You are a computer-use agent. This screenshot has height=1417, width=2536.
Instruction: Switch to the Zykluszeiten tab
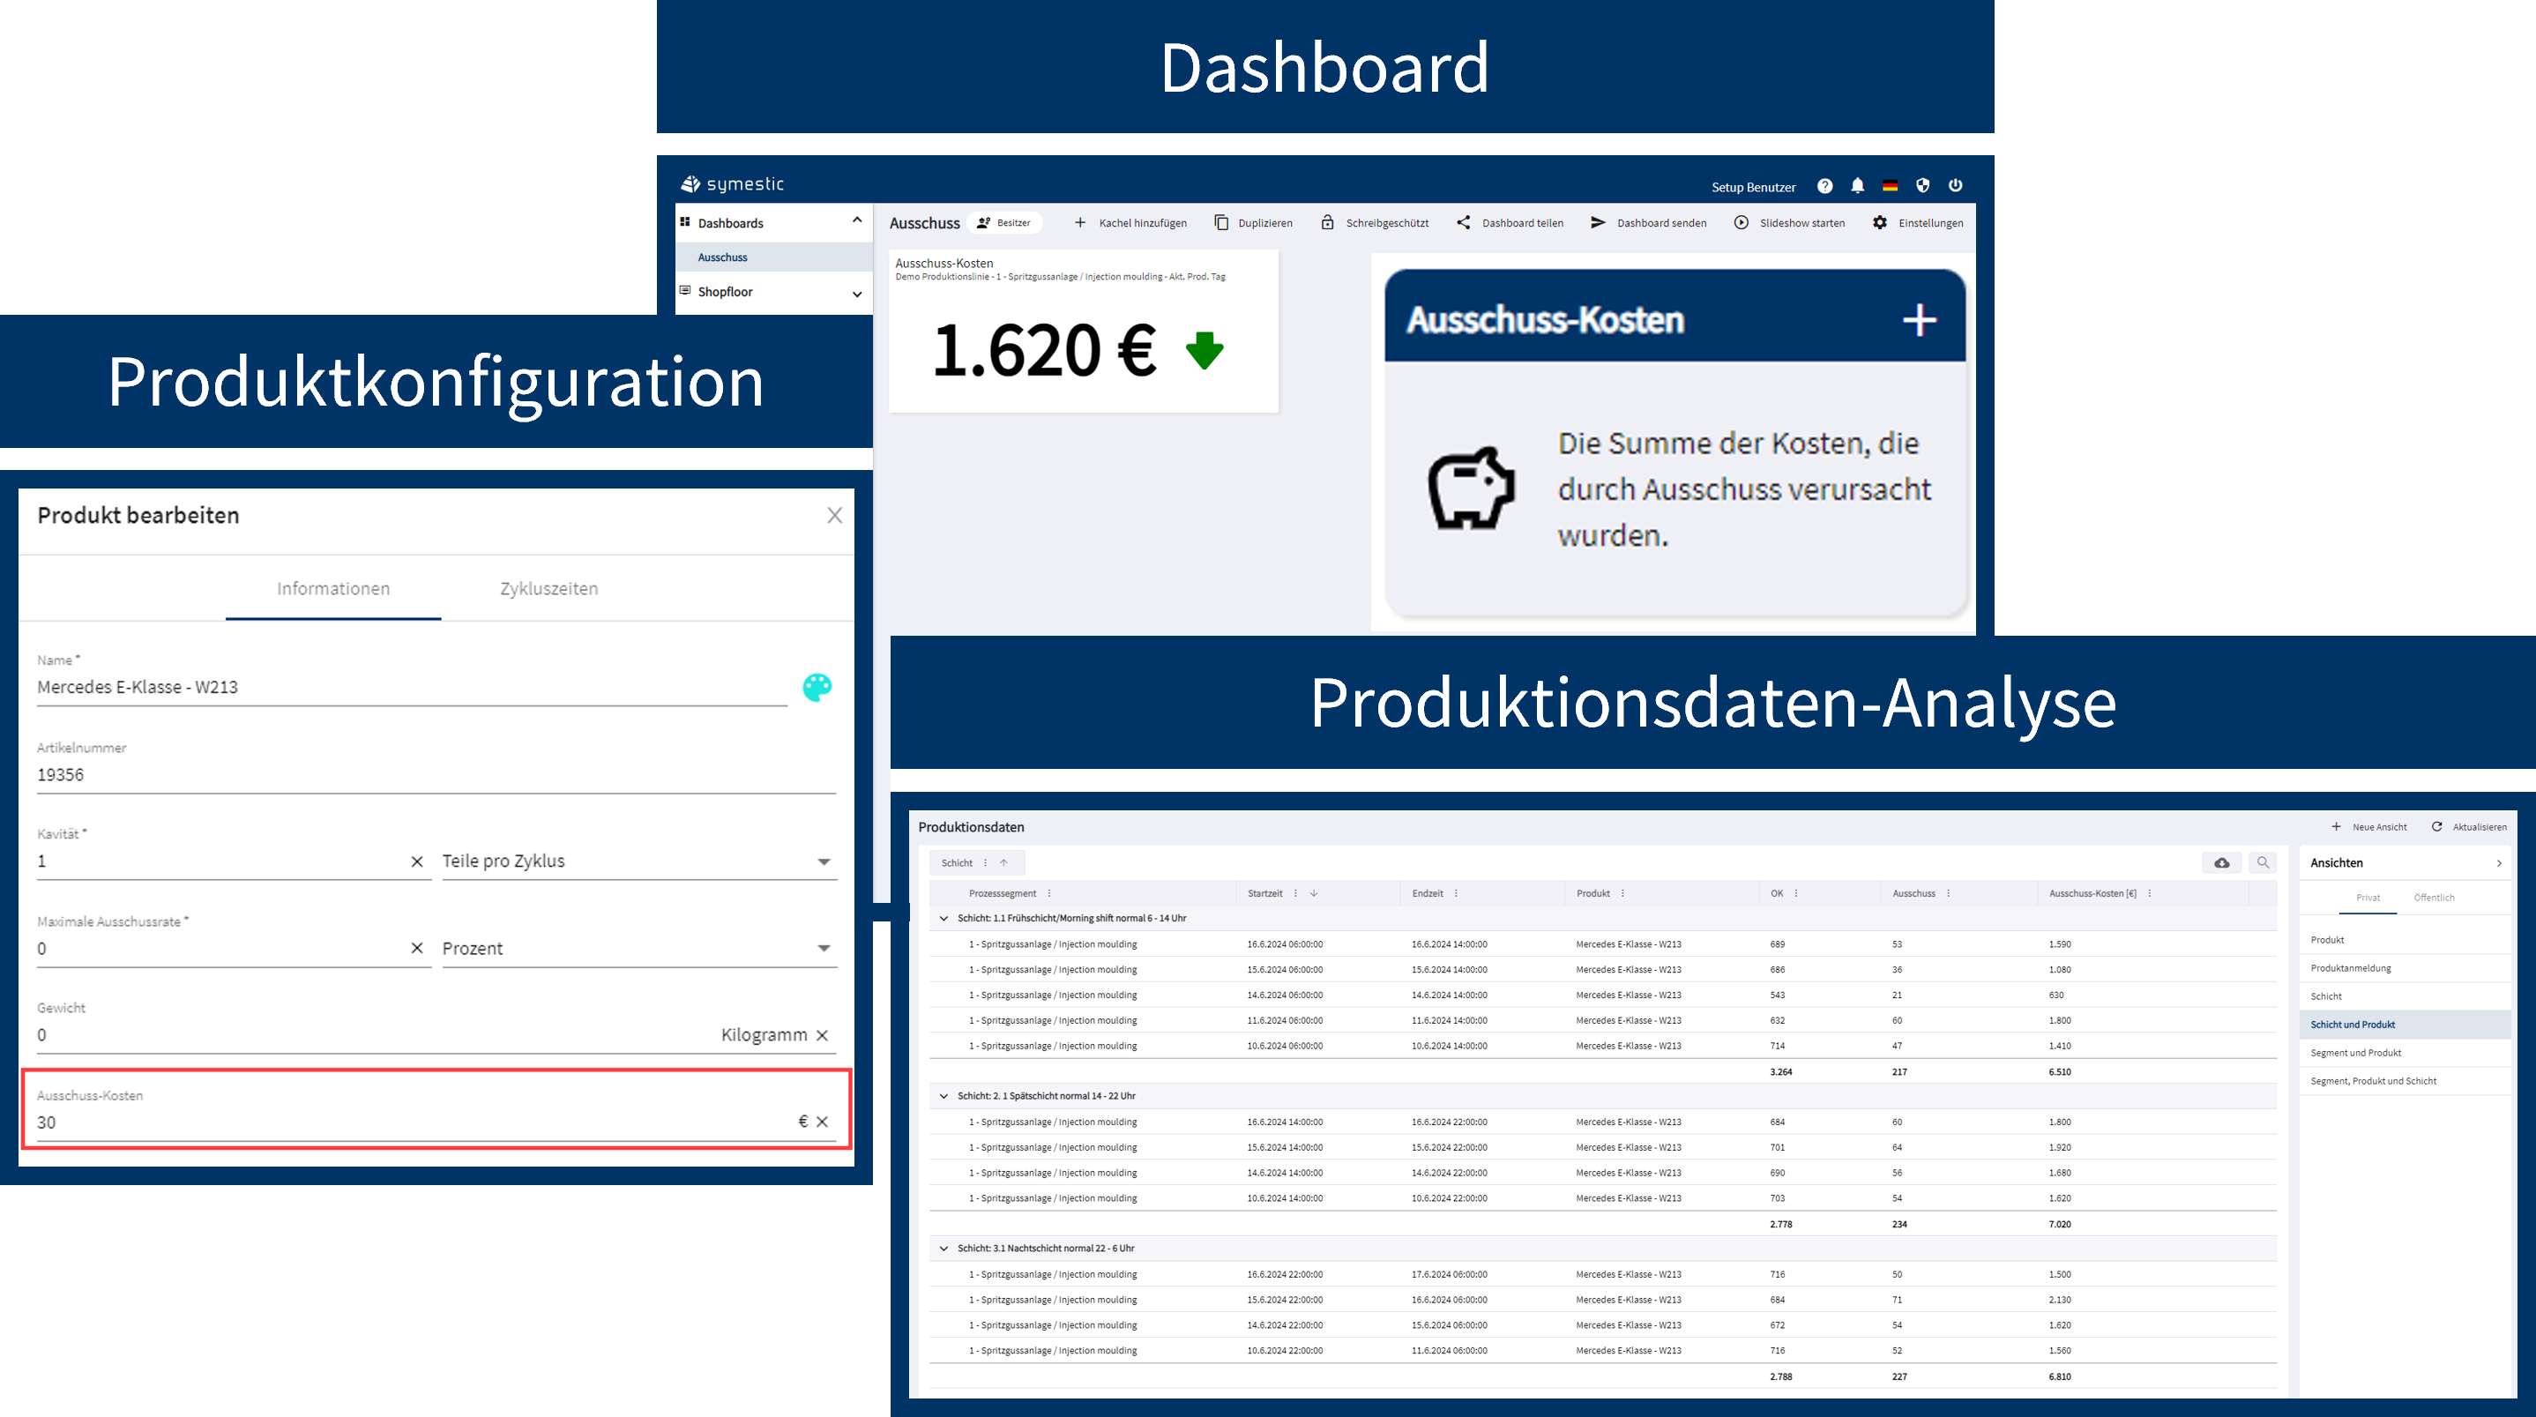pyautogui.click(x=548, y=589)
